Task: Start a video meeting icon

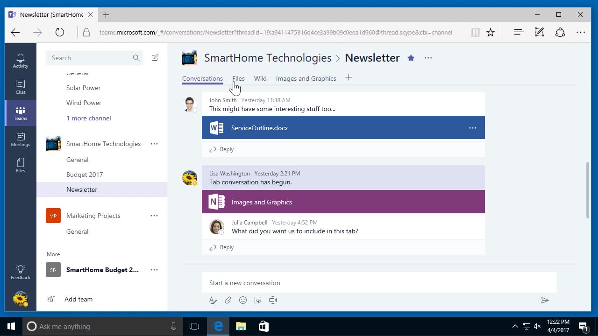Action: [x=273, y=300]
